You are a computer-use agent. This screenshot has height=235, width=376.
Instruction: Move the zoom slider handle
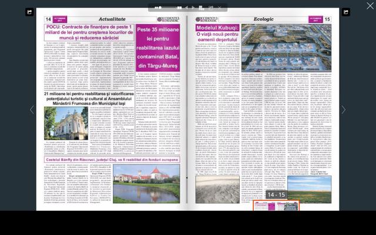click(x=160, y=8)
